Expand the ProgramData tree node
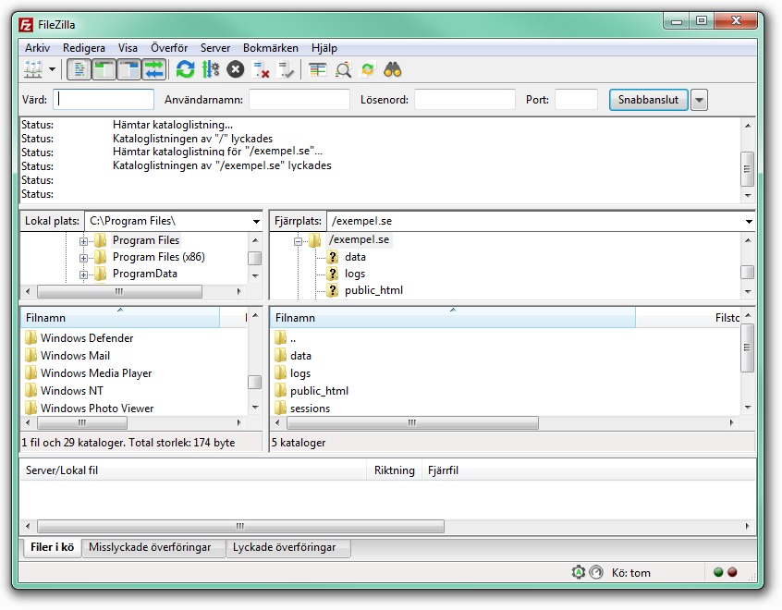782x610 pixels. pos(83,274)
